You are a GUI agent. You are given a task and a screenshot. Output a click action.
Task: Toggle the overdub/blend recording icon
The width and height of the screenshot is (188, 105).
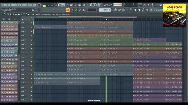coord(80,5)
